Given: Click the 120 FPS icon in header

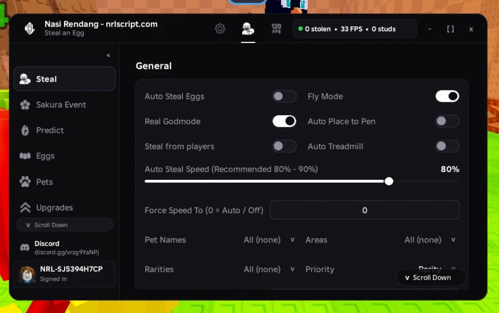Looking at the screenshot, I should click(x=276, y=29).
